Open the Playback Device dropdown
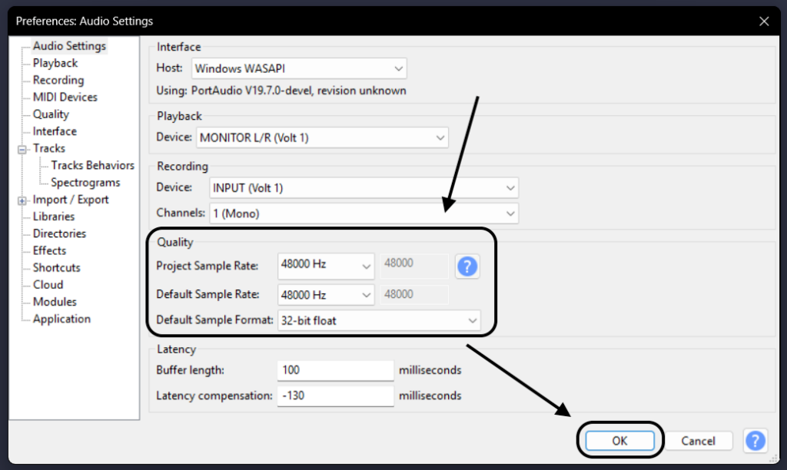Image resolution: width=787 pixels, height=470 pixels. coord(321,137)
